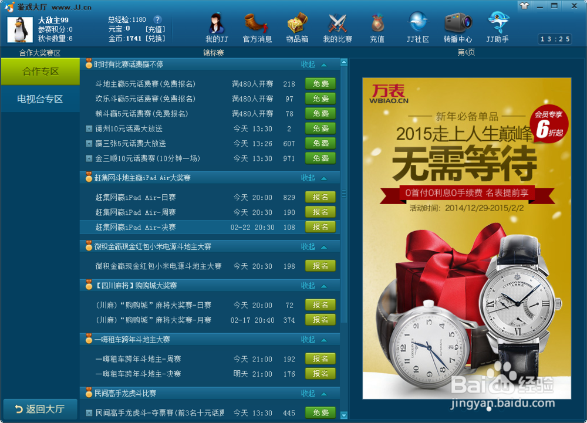Click the medal icon beside 赶集网斗地主赢iPad Air大奖赛

89,178
